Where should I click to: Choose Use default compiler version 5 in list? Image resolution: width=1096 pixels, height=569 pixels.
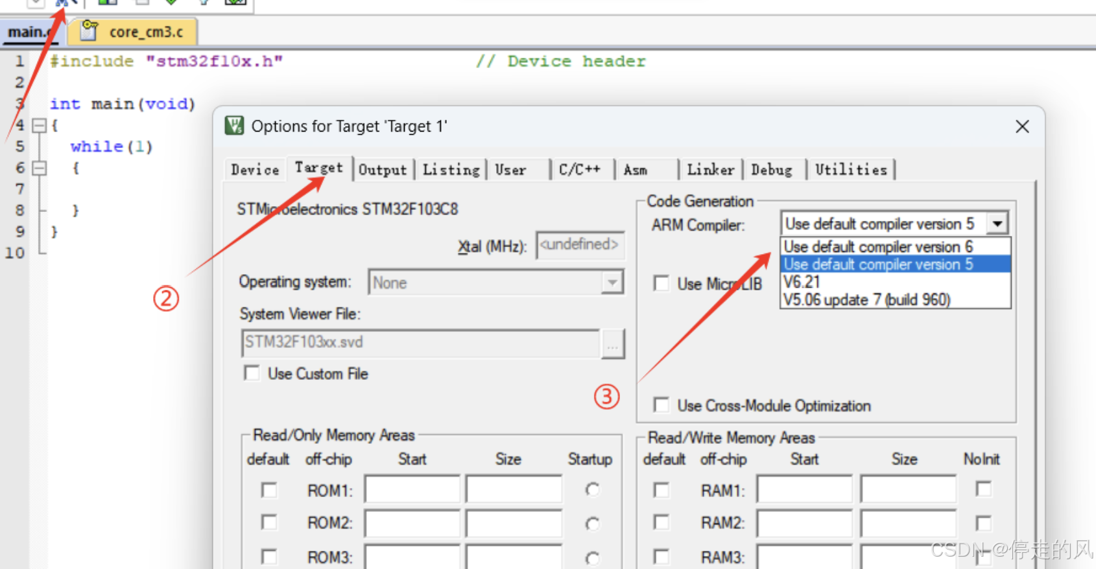(x=895, y=264)
